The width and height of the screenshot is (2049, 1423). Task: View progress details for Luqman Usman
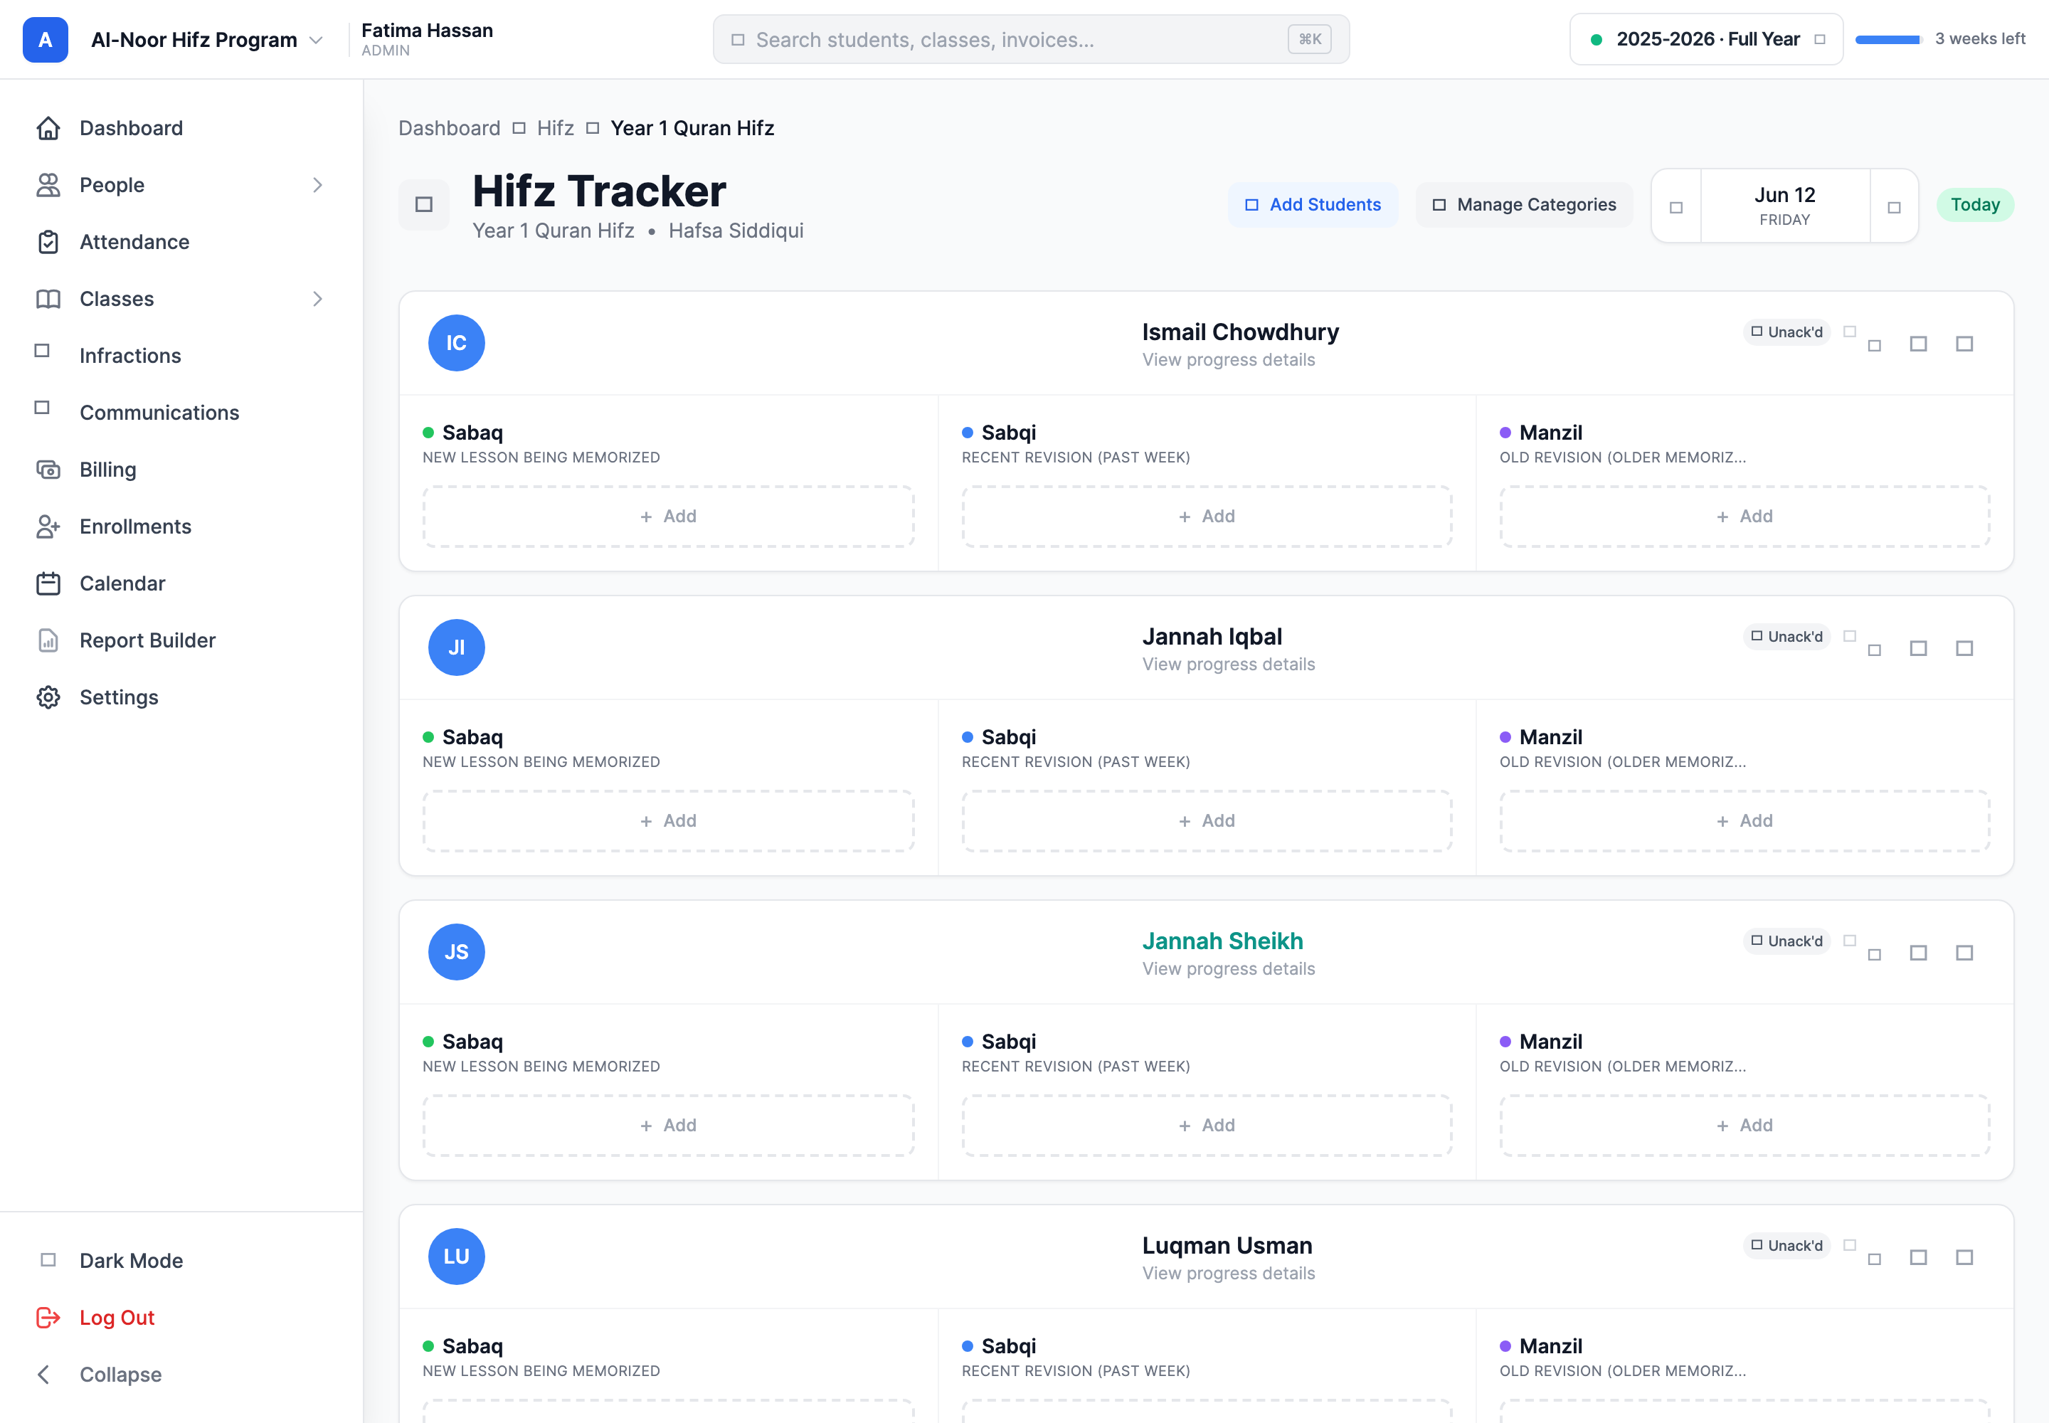pos(1229,1273)
